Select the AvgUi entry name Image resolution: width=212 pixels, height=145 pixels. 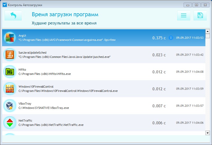pyautogui.click(x=22, y=36)
